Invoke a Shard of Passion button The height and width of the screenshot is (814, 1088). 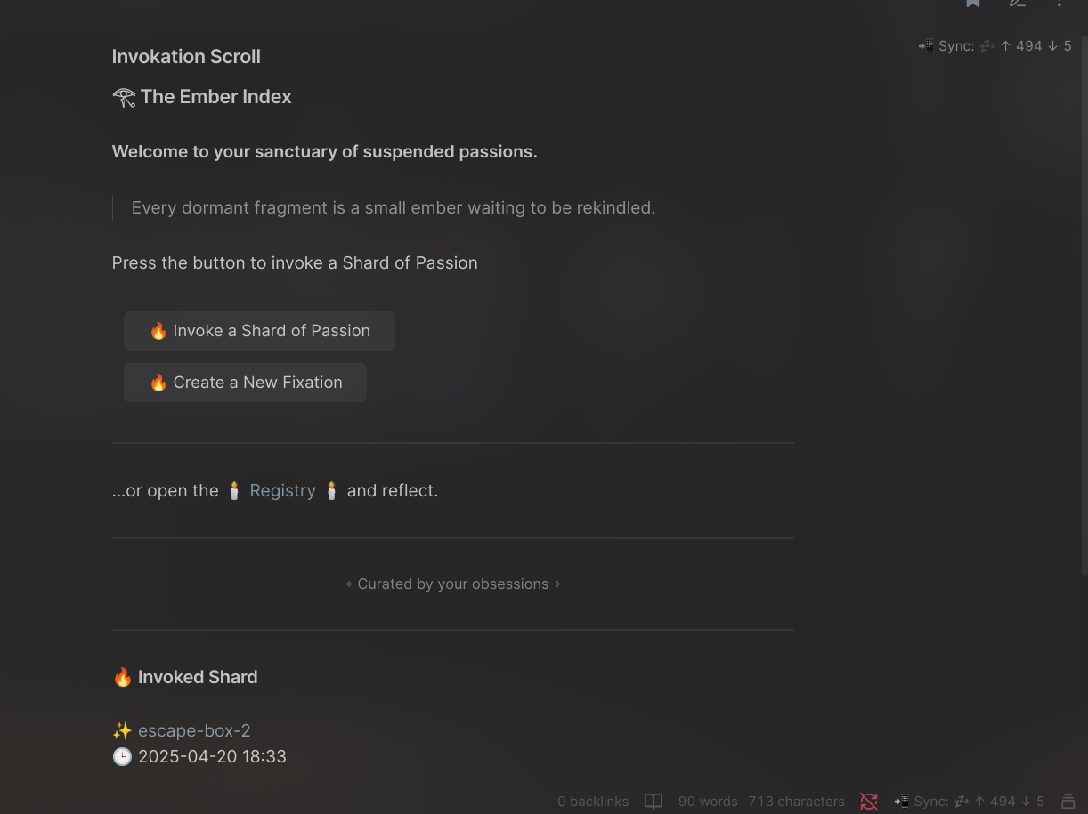click(x=259, y=331)
